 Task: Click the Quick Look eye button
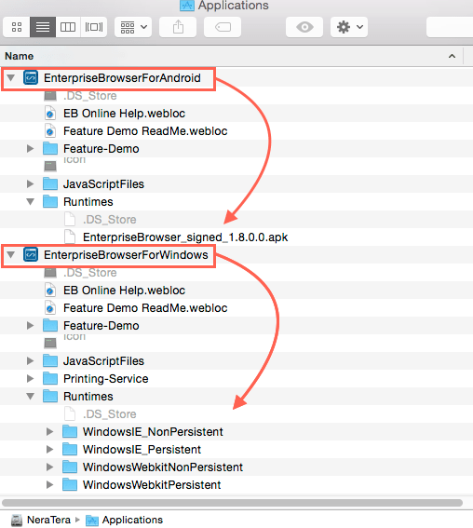click(304, 27)
